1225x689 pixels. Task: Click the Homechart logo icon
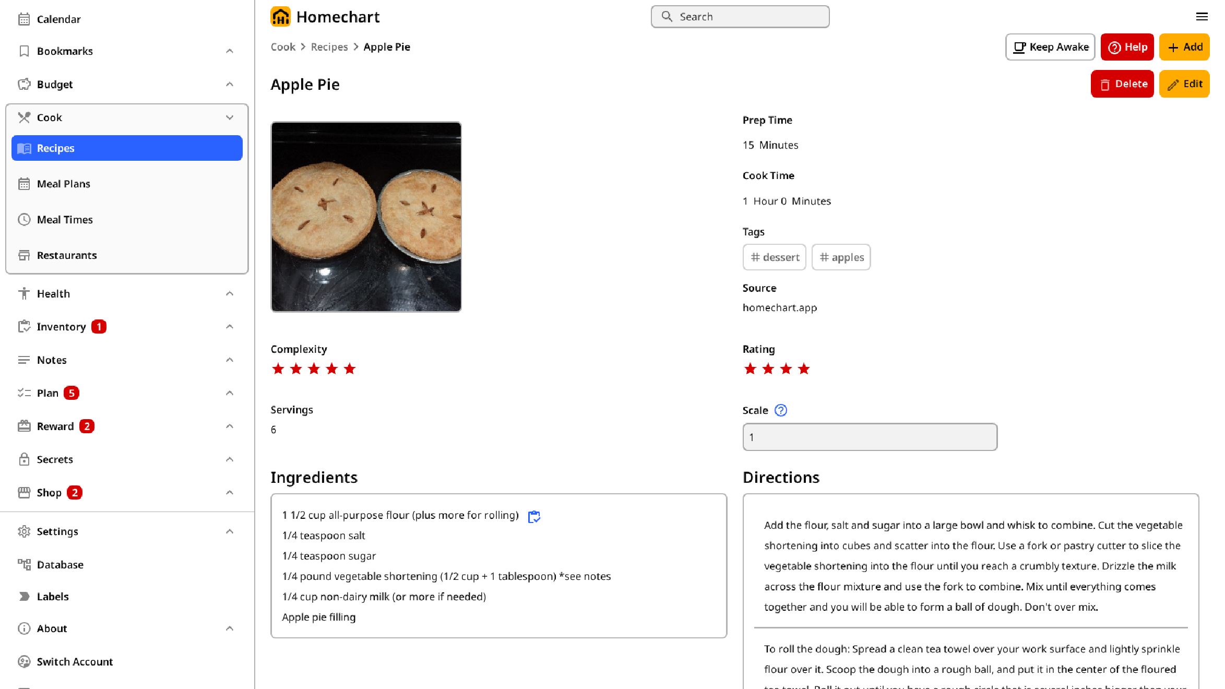(281, 16)
